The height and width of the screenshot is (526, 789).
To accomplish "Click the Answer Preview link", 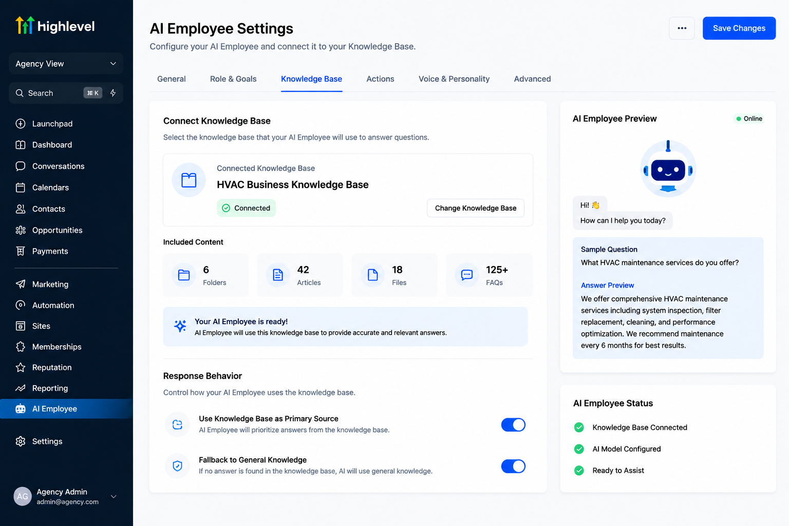I will click(607, 285).
